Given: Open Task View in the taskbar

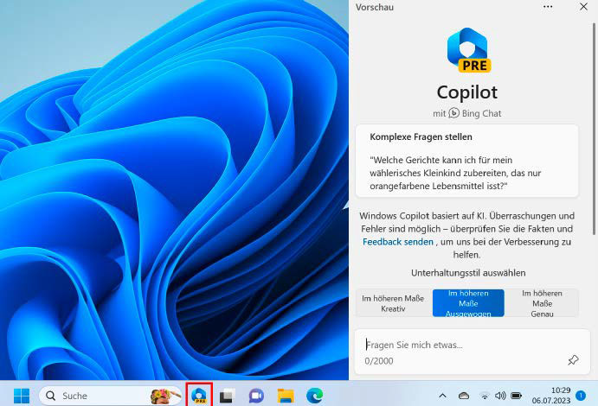Looking at the screenshot, I should [227, 396].
